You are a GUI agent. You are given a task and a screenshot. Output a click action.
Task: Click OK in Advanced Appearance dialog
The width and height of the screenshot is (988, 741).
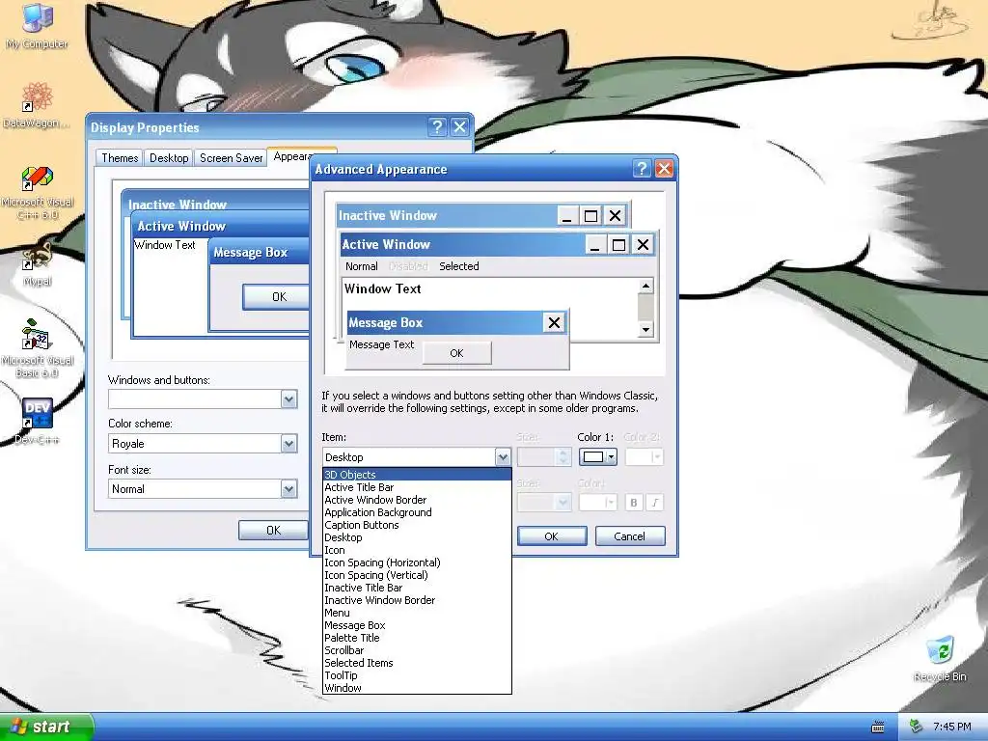point(551,536)
